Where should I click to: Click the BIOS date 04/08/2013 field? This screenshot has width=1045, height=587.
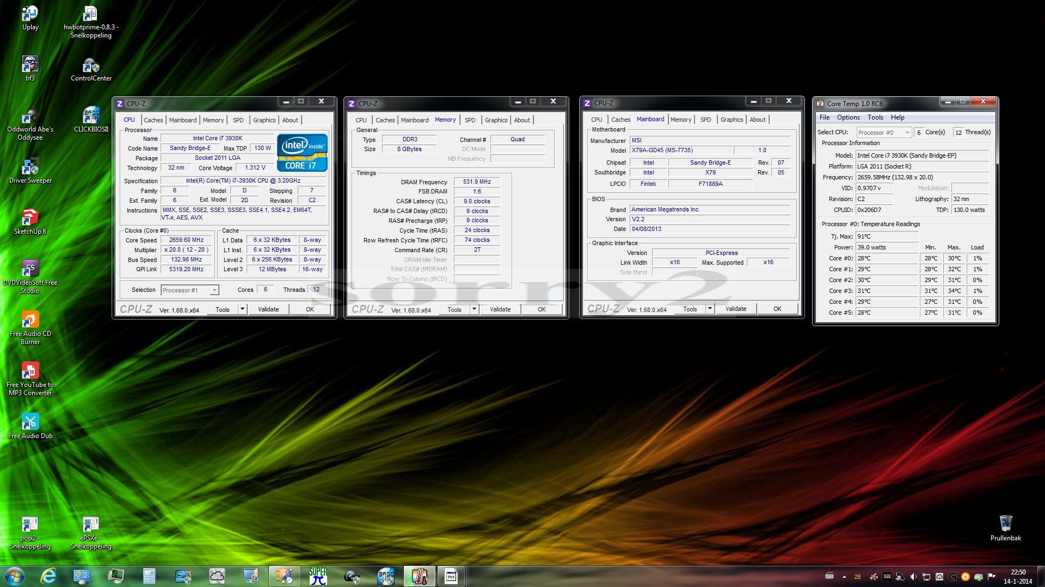(x=710, y=229)
